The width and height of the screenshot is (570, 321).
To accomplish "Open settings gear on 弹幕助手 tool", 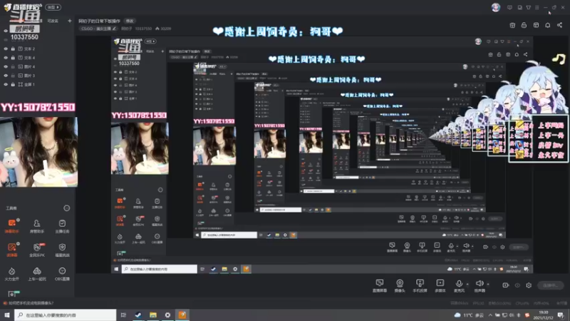I will 18,220.
